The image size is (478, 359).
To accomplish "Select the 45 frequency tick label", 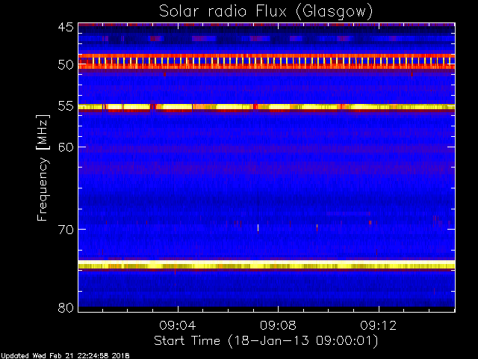I will (66, 27).
